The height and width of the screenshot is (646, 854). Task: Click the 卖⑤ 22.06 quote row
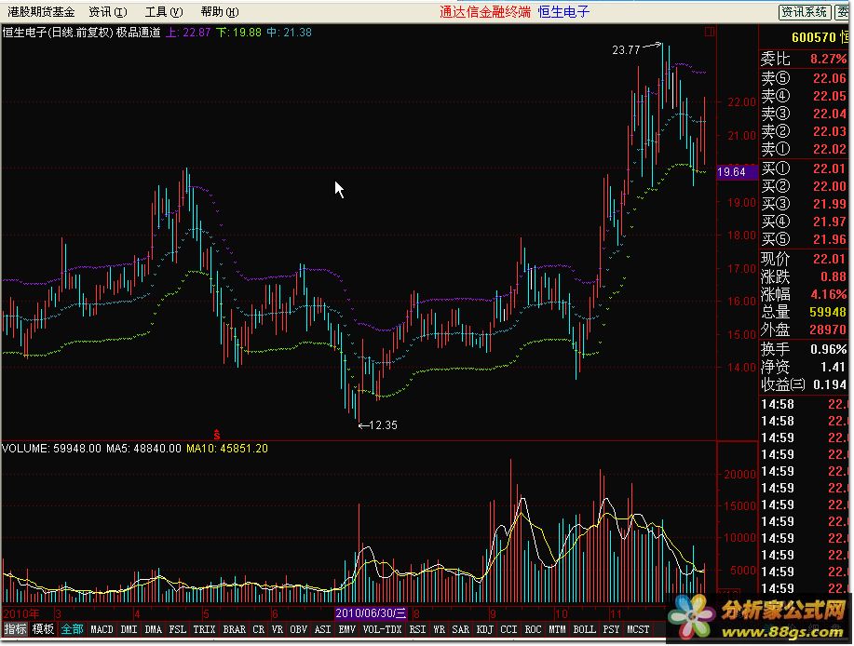804,78
